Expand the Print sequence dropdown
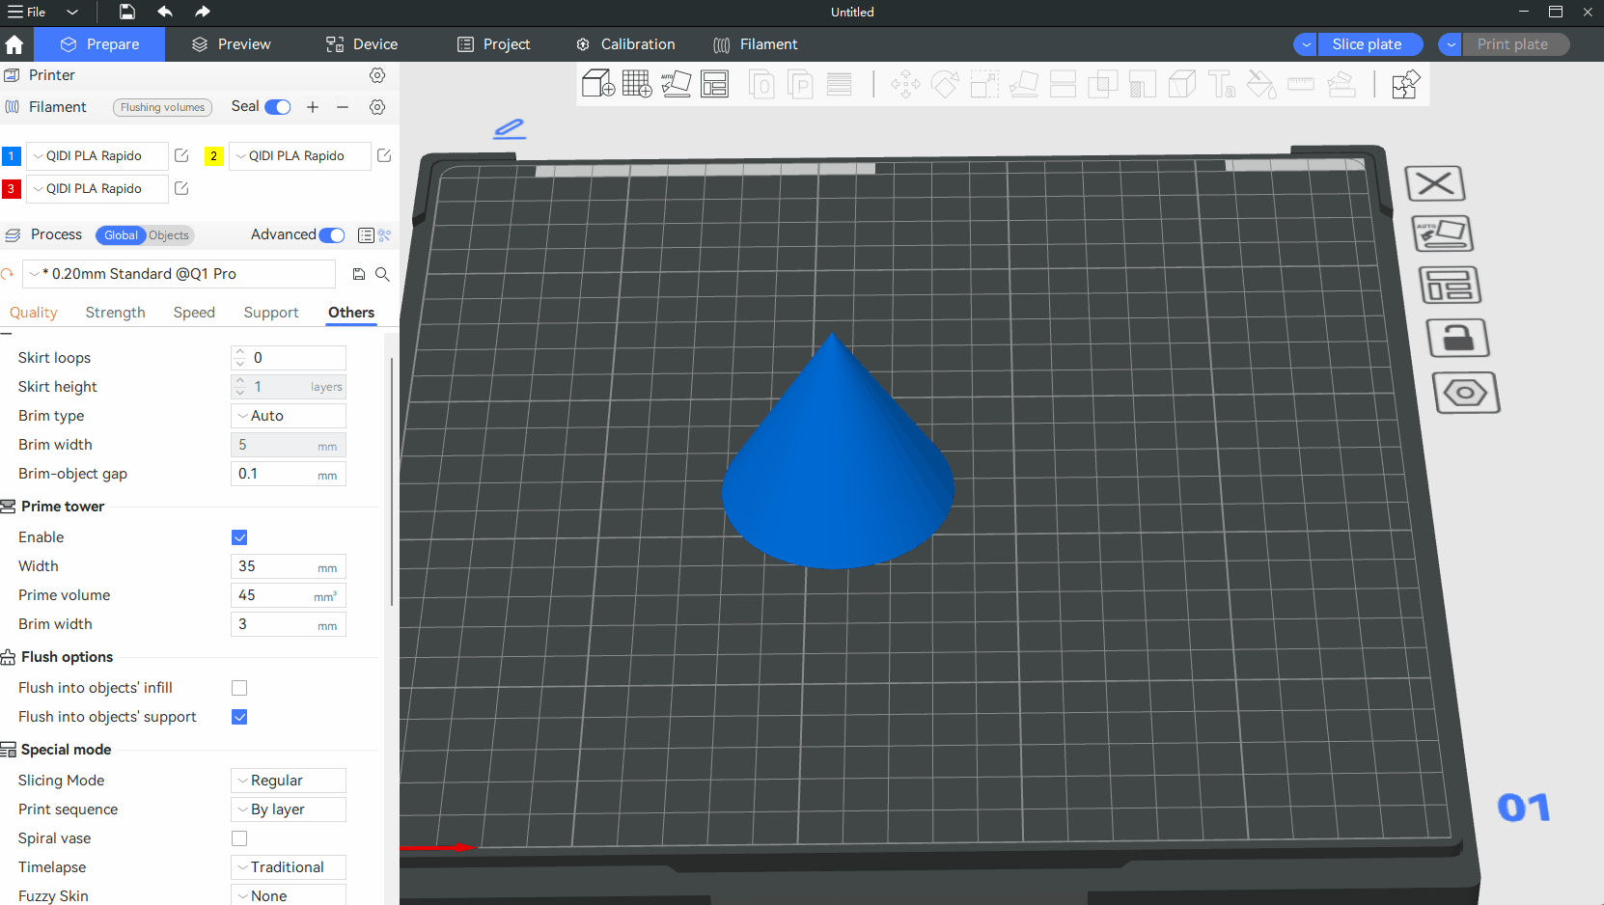This screenshot has height=905, width=1604. point(289,809)
